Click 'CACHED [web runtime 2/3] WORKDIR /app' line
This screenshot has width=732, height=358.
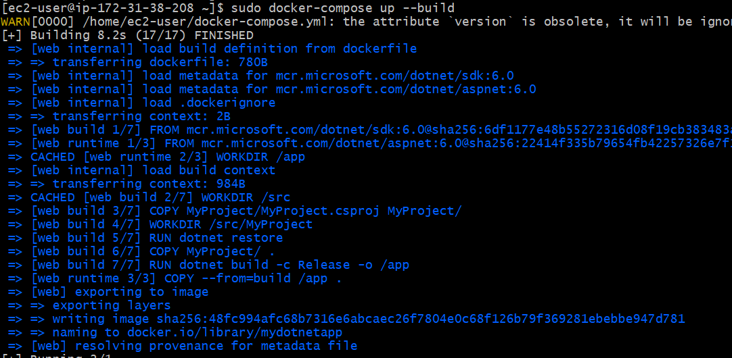[168, 157]
